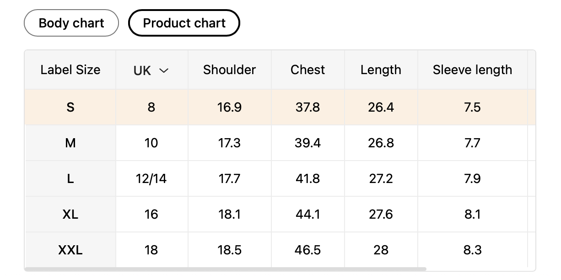
Task: Click the Length column header
Action: click(x=381, y=70)
